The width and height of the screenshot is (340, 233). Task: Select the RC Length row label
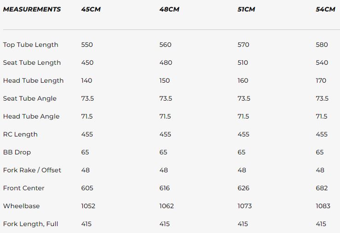(20, 134)
